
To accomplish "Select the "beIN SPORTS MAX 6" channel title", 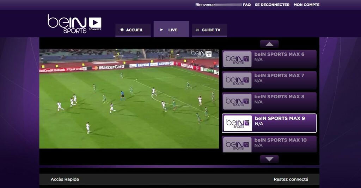I will pyautogui.click(x=279, y=55).
